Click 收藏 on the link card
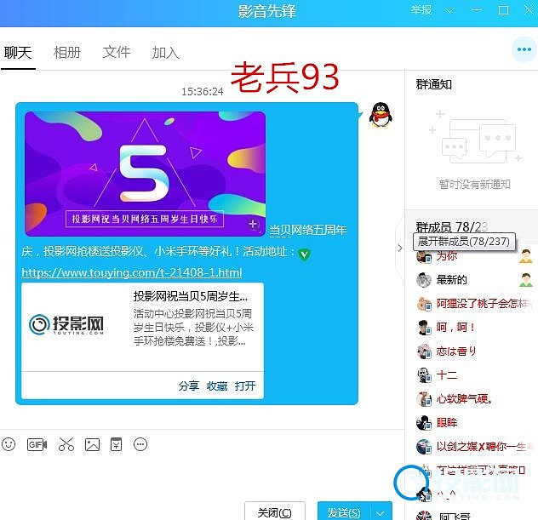This screenshot has width=538, height=520. (x=217, y=386)
